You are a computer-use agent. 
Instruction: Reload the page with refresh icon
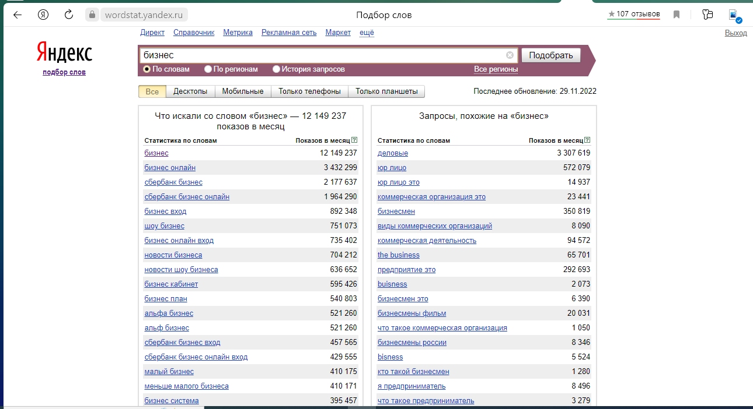pyautogui.click(x=69, y=15)
